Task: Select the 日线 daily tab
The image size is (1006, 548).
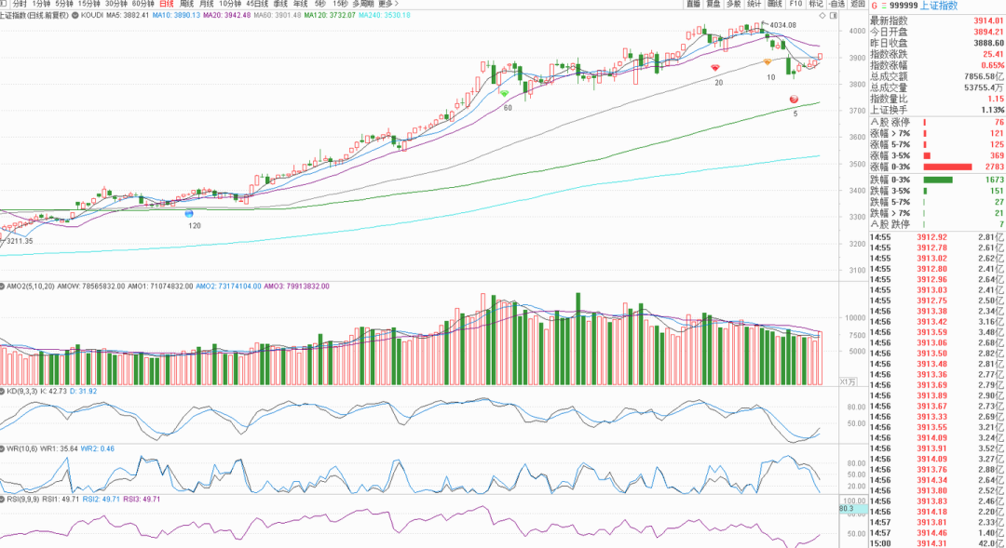Action: coord(166,4)
